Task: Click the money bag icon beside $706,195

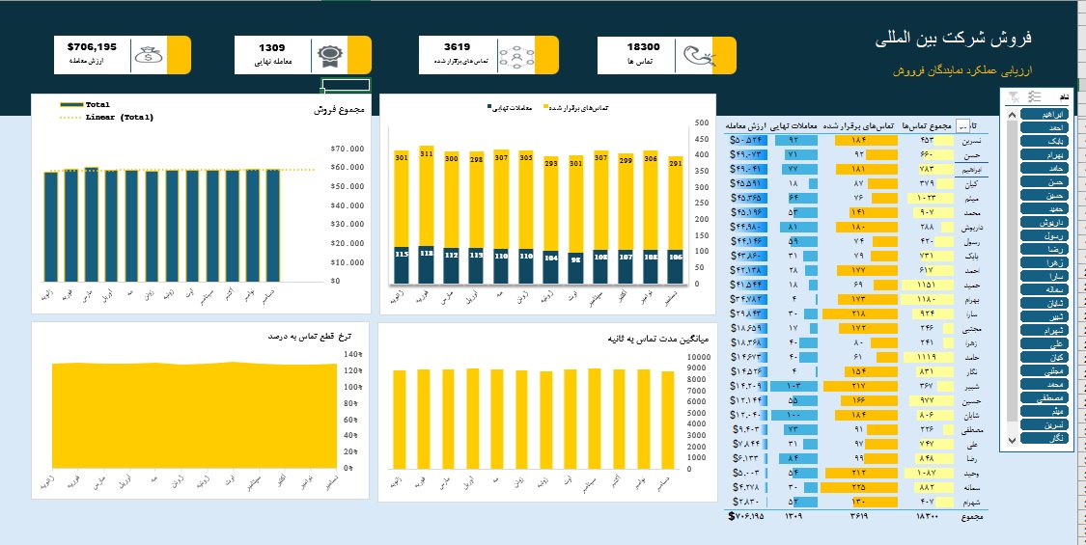Action: [149, 55]
